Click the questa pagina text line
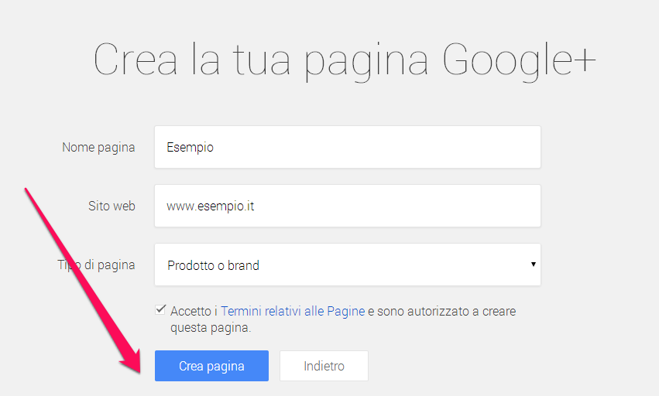 (211, 327)
